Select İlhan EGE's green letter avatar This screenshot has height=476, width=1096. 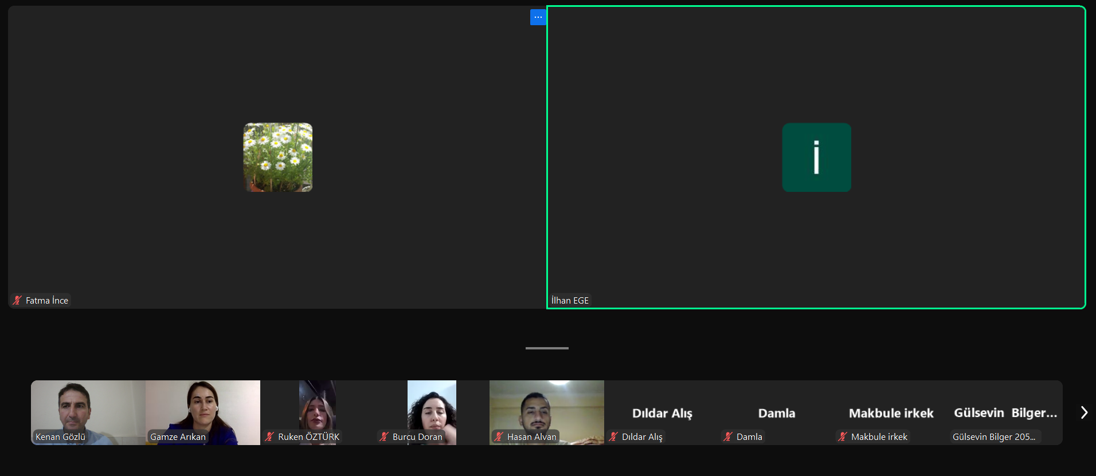coord(816,157)
